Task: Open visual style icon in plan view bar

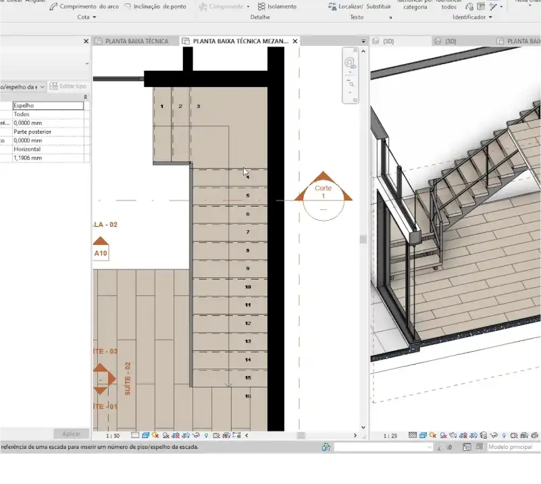Action: point(145,435)
